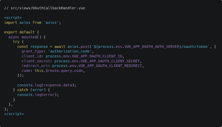Click console.log(response.data) statement

coord(47,85)
